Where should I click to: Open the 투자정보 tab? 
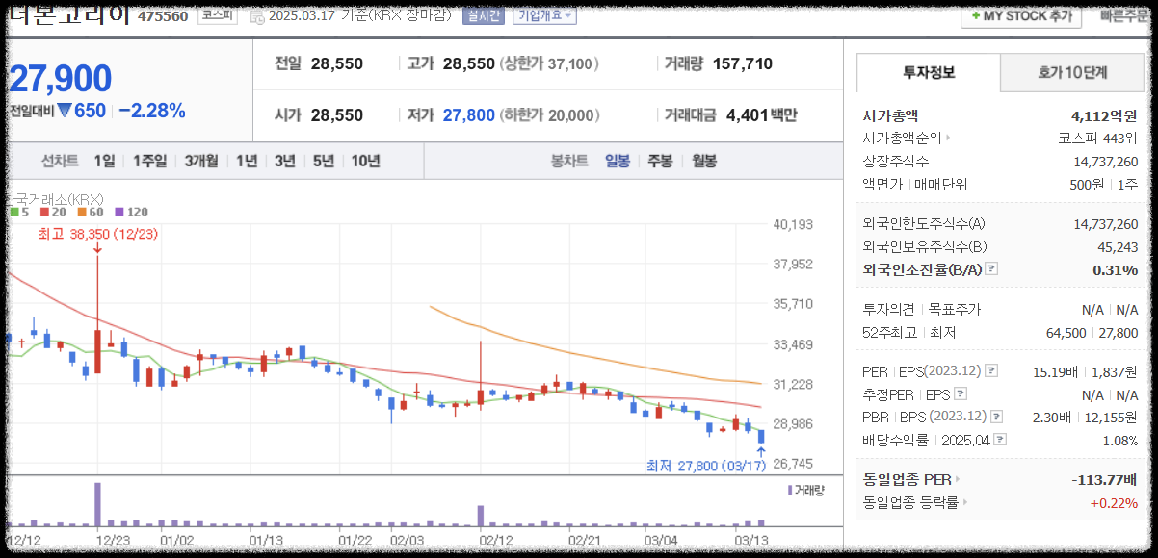[x=929, y=72]
